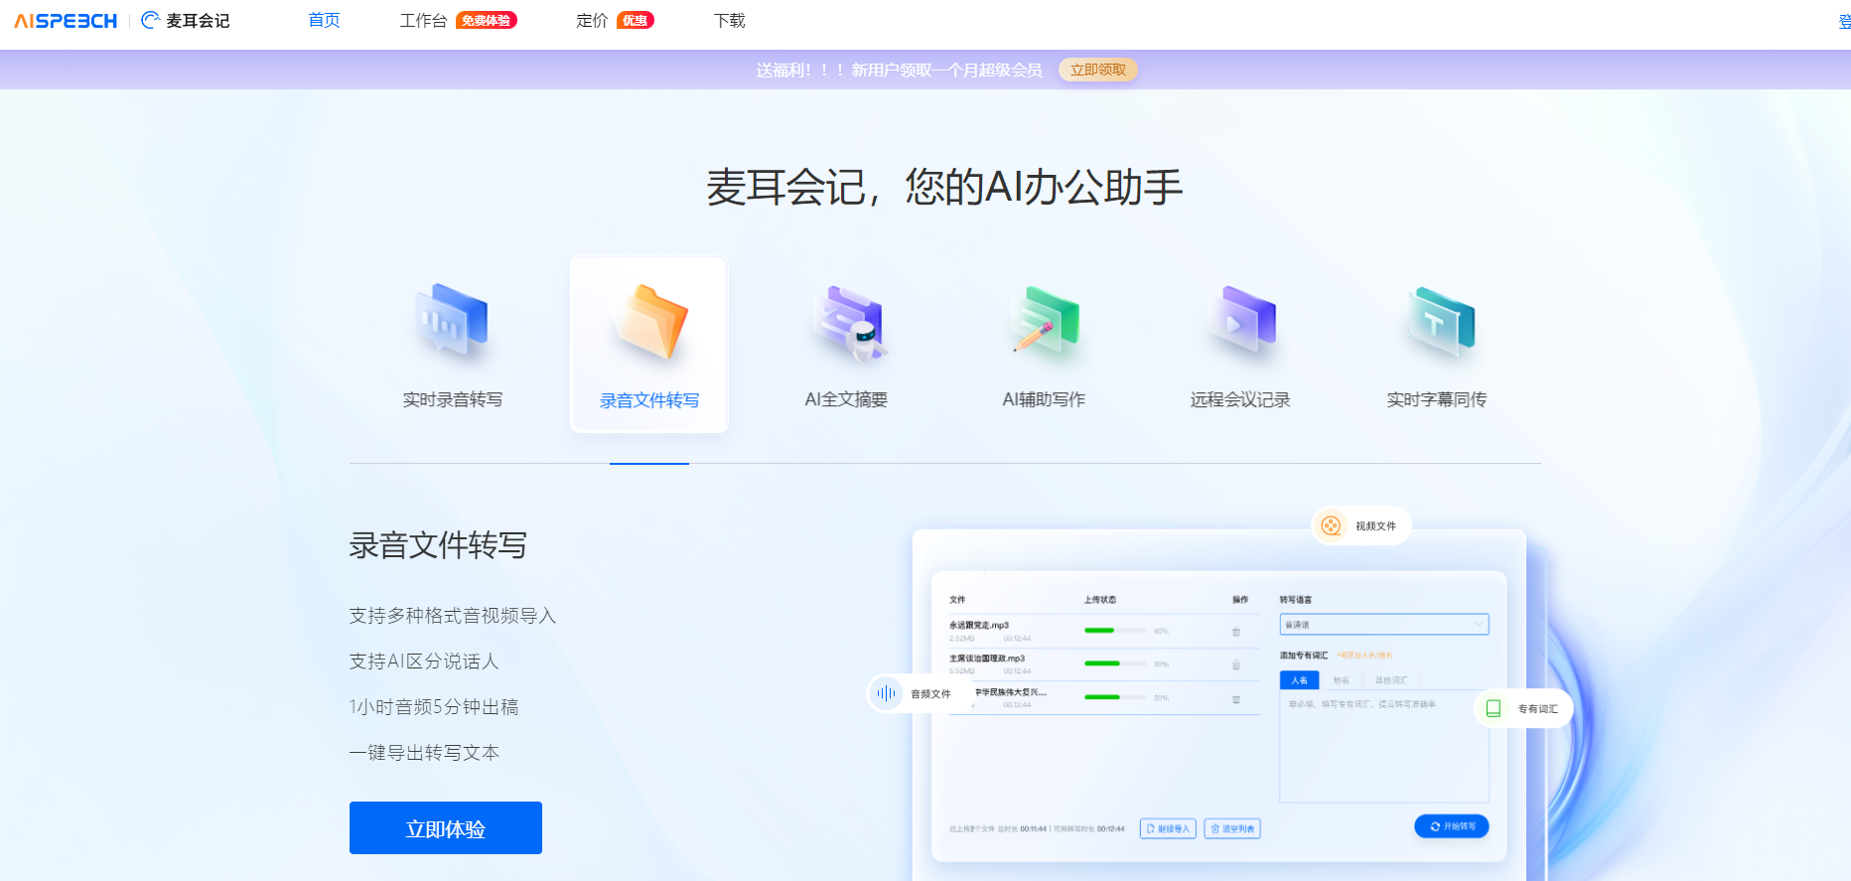
Task: Select the 其他词汇 tab in preview
Action: 1391,680
